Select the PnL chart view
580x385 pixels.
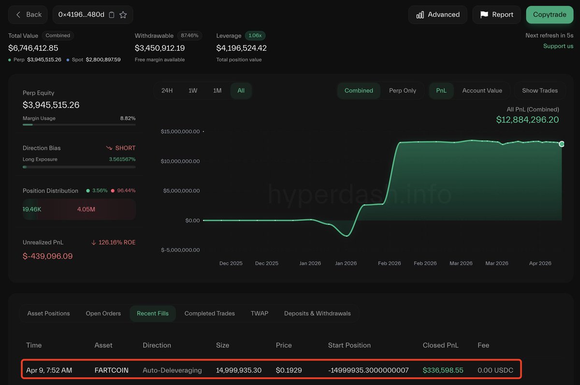tap(441, 90)
